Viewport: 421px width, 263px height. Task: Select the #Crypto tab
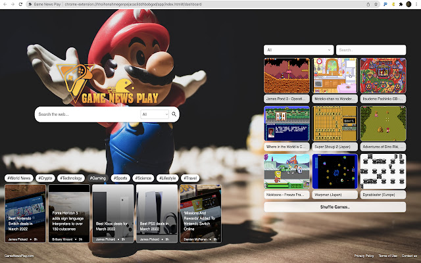click(x=45, y=178)
